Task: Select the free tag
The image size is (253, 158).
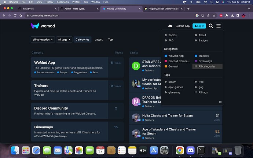Action: tap(199, 82)
